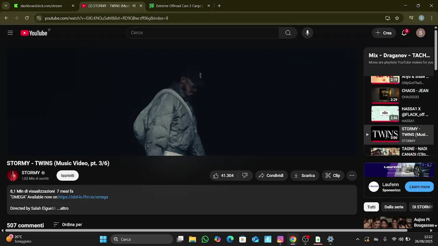The height and width of the screenshot is (246, 438).
Task: Expand description with ...altro
Action: click(63, 208)
